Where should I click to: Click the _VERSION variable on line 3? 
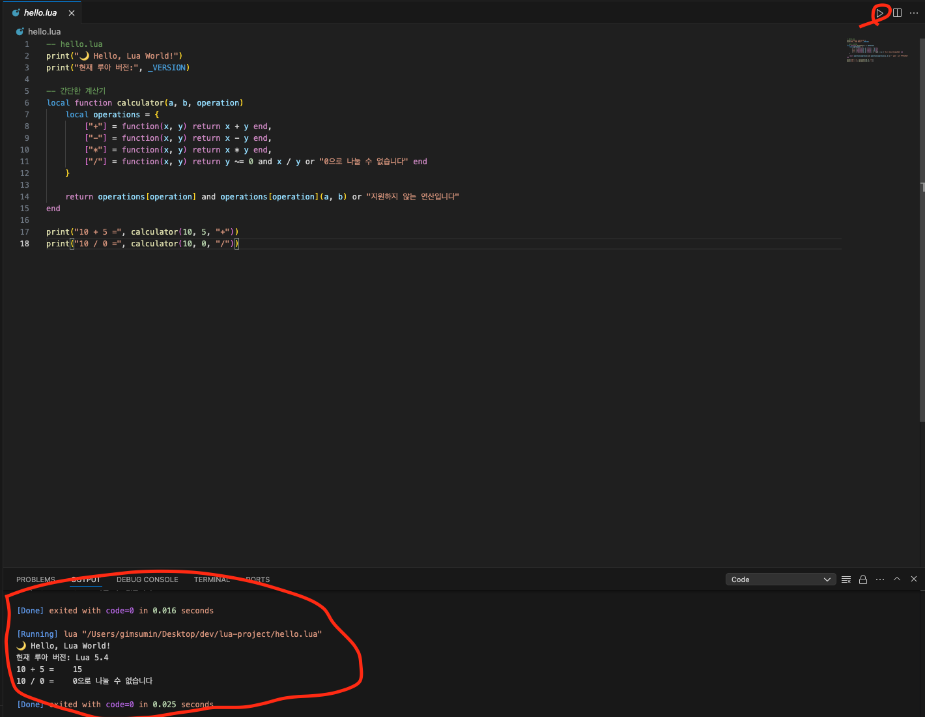tap(167, 68)
